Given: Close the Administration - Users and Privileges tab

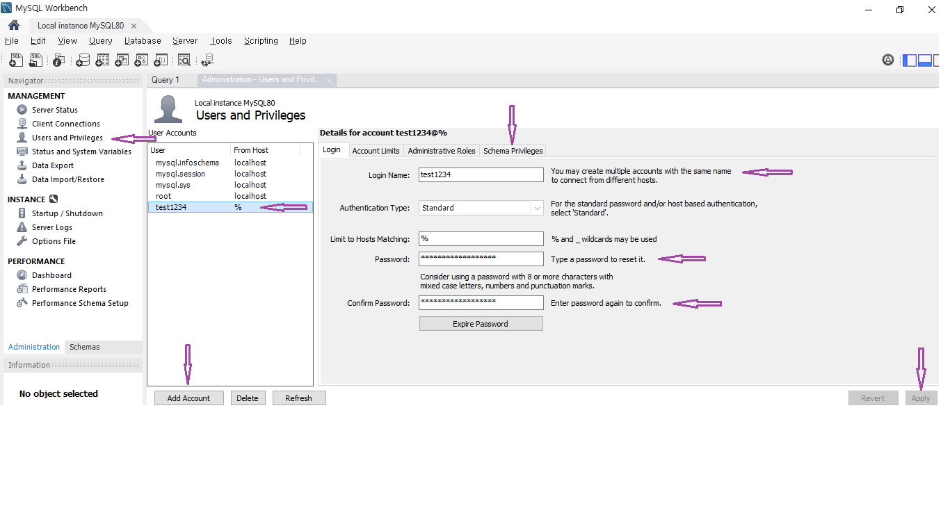Looking at the screenshot, I should [330, 81].
